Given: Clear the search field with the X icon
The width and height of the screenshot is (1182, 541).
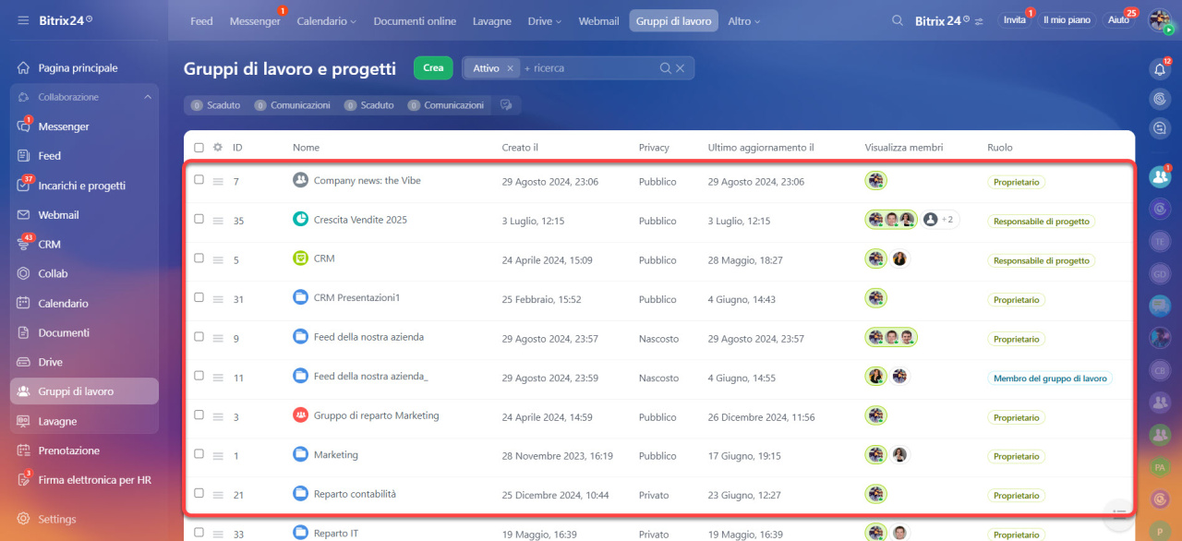Looking at the screenshot, I should tap(681, 68).
